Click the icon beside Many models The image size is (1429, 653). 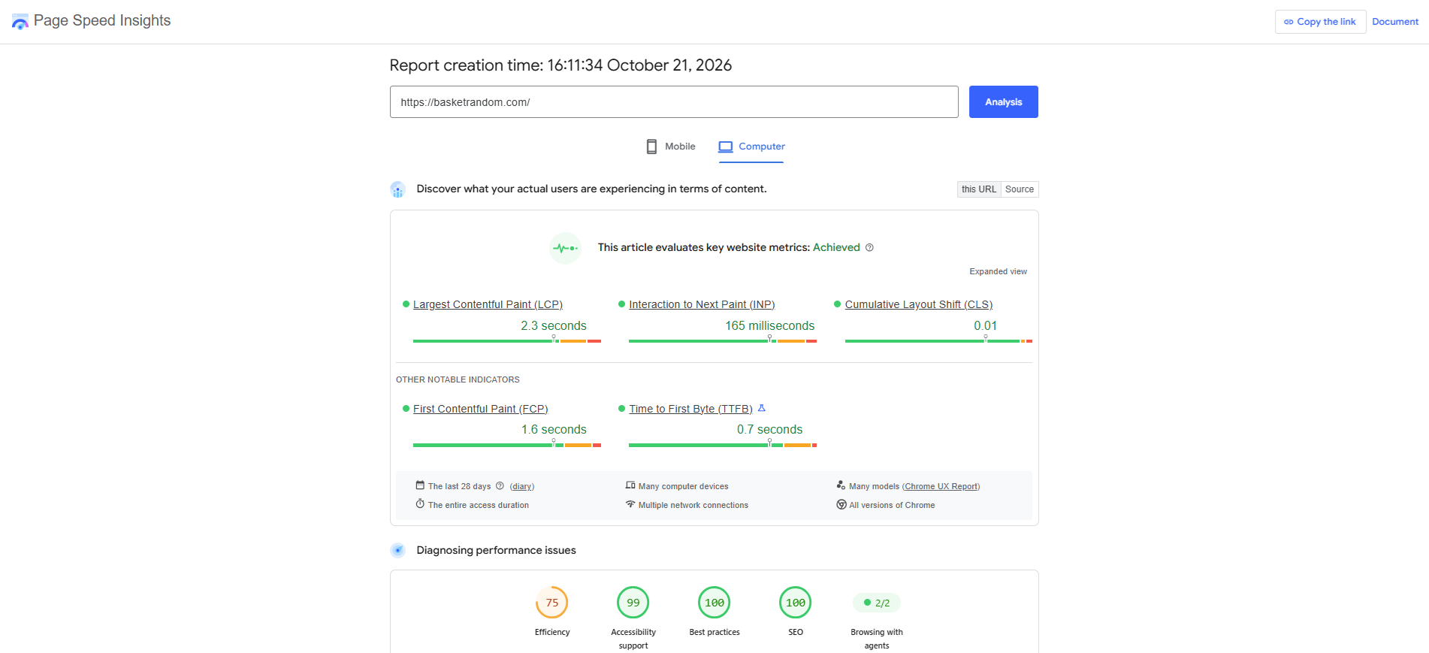[841, 485]
